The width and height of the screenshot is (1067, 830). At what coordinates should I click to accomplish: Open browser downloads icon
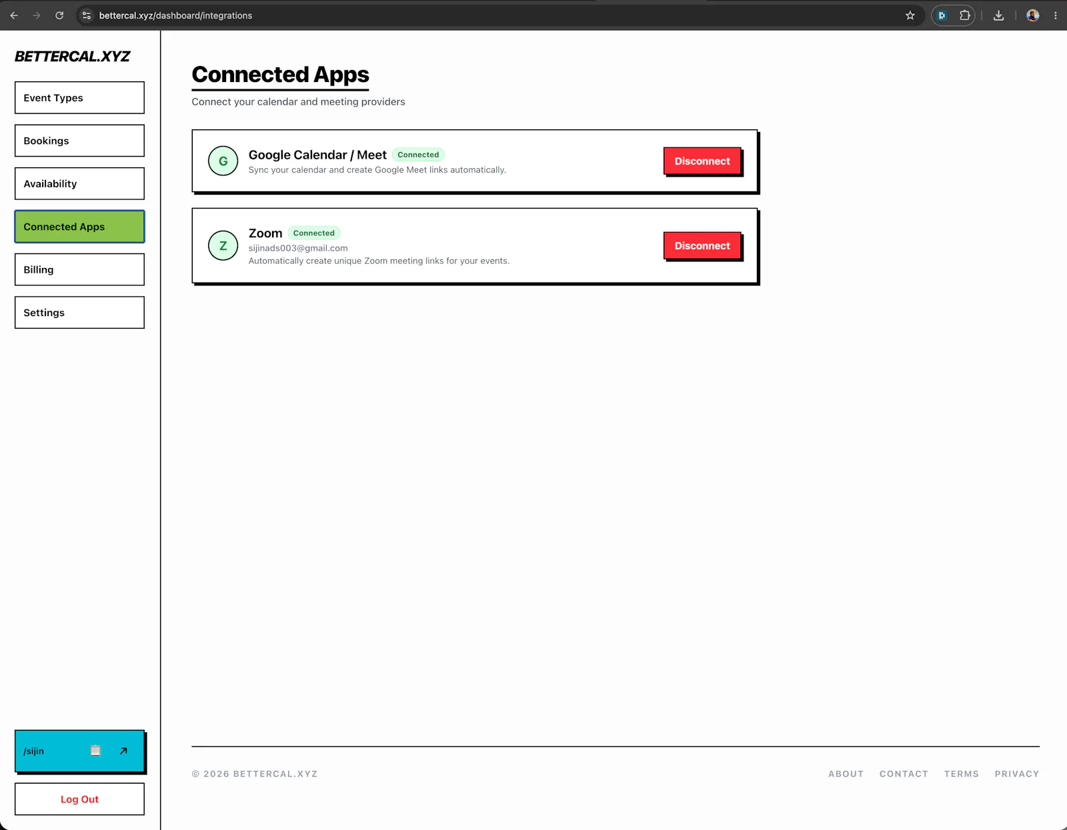(x=998, y=15)
